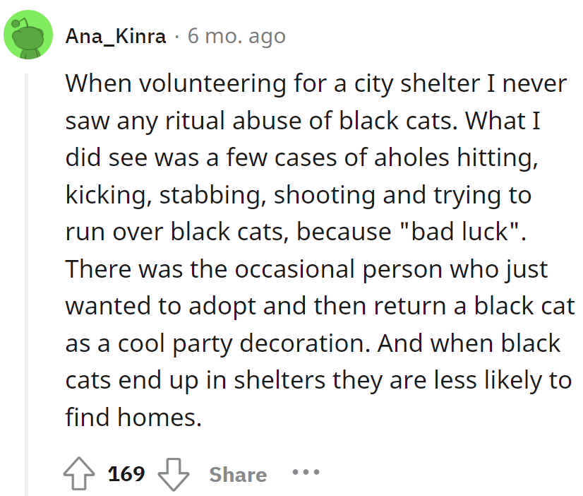Click the phrase "When volunteering" in the comment

(x=142, y=84)
